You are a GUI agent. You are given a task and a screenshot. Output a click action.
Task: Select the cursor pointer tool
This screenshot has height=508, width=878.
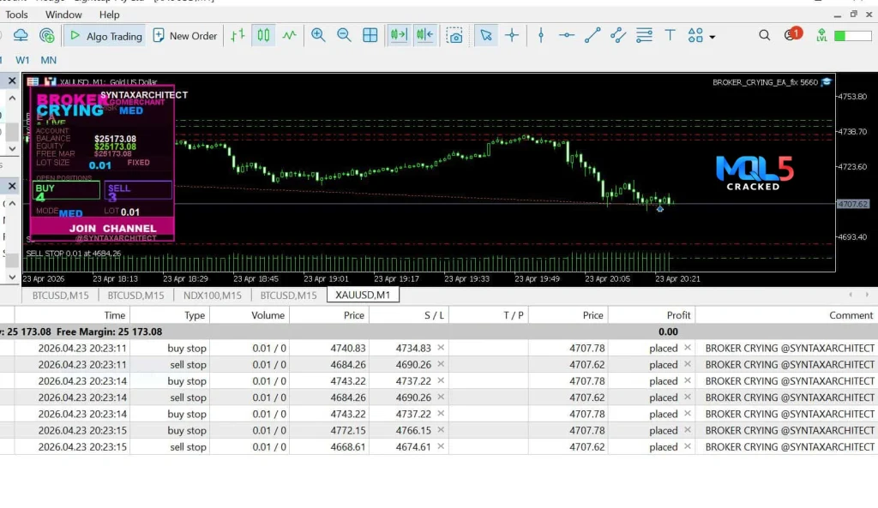click(485, 36)
